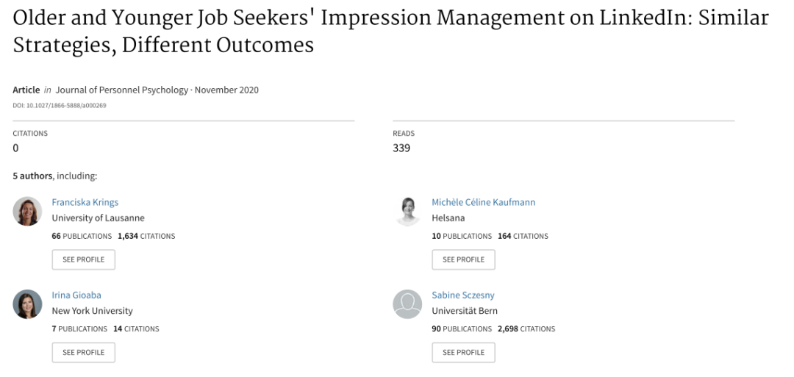Visit the Irina Gioaba author link

[x=76, y=295]
